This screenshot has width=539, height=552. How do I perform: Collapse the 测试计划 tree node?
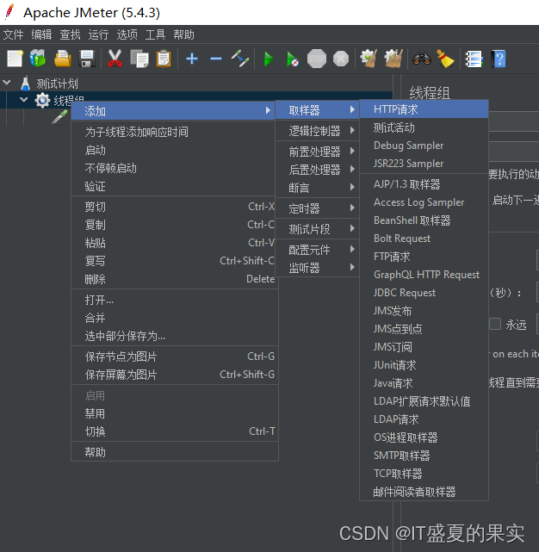(x=6, y=83)
